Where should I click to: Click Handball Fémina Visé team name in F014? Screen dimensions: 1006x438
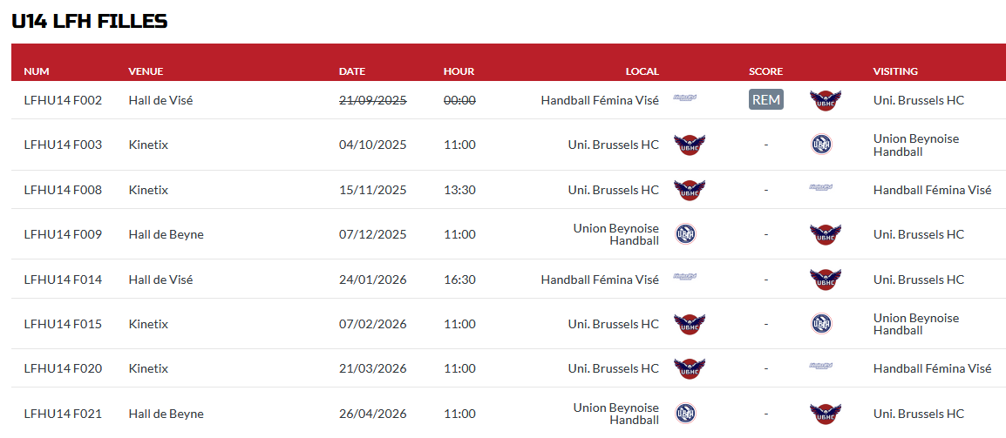600,280
